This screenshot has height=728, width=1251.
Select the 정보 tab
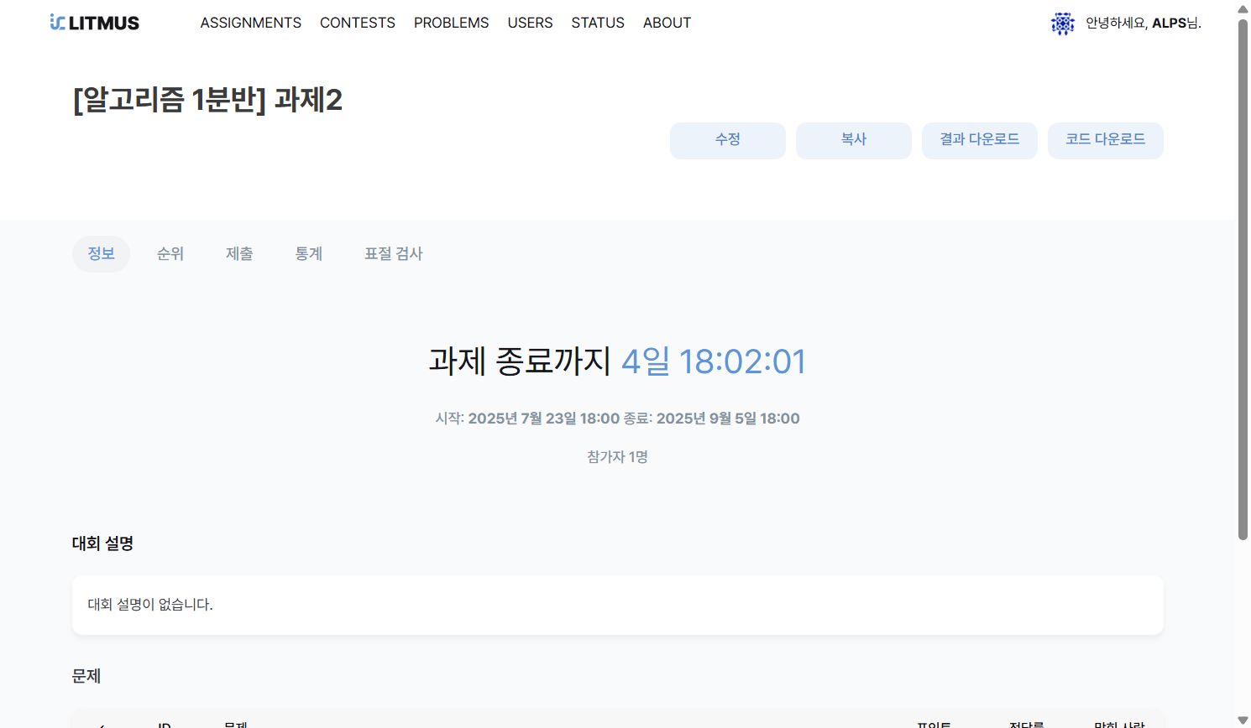click(101, 254)
